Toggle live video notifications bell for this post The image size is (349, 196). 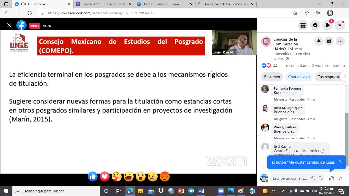319,41
